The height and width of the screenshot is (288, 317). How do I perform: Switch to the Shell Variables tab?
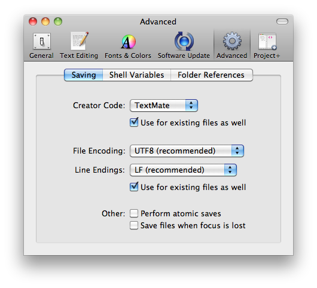tap(136, 75)
